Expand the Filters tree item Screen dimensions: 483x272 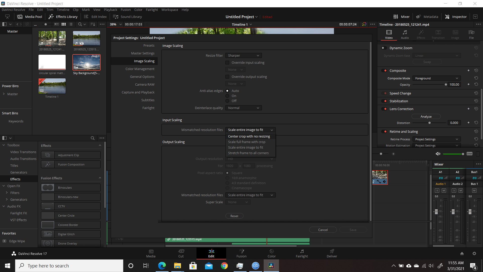coord(7,193)
